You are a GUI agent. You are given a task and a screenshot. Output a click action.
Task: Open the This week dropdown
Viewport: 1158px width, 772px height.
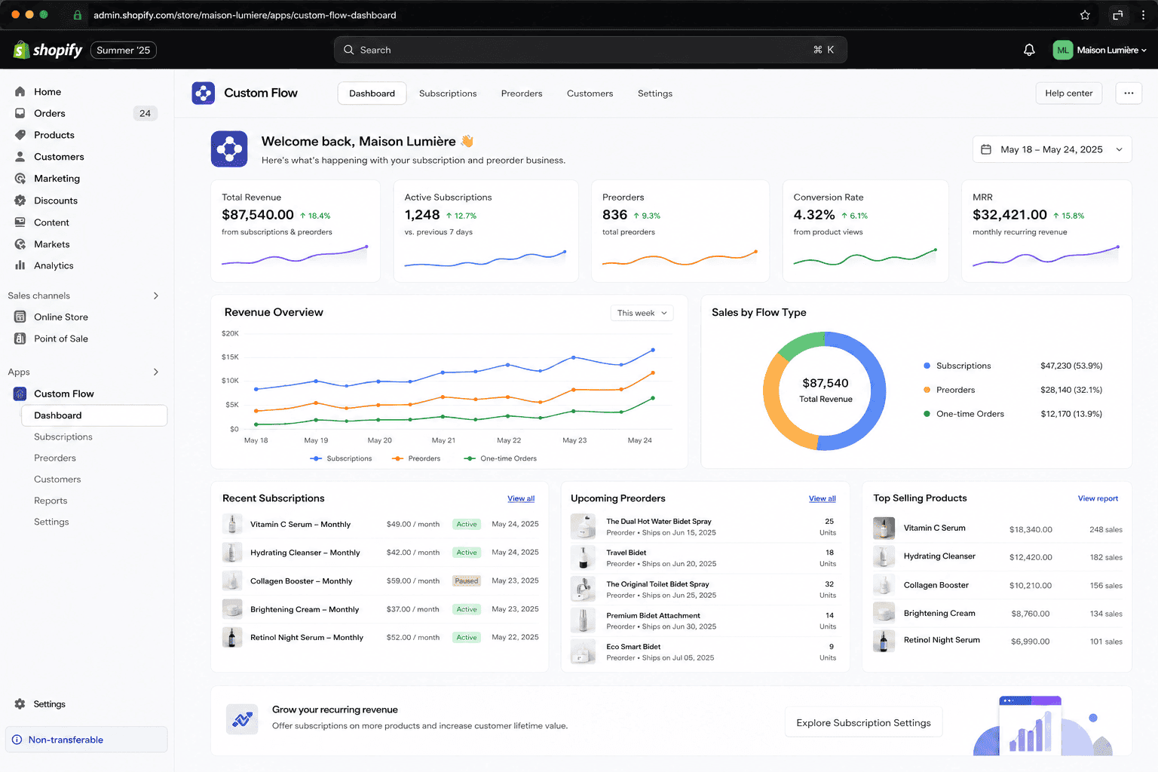tap(642, 313)
